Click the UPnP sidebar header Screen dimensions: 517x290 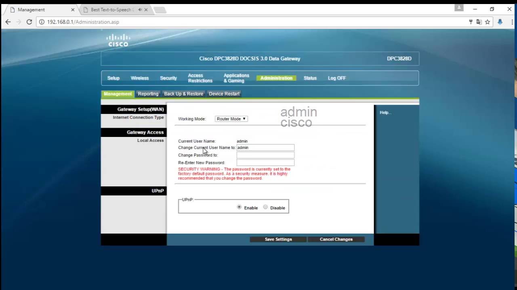[133, 191]
